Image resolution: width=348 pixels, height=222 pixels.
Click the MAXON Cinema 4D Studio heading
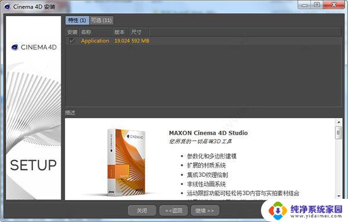[x=208, y=133]
